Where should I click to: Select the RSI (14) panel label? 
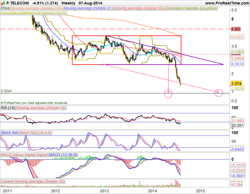click(x=8, y=108)
